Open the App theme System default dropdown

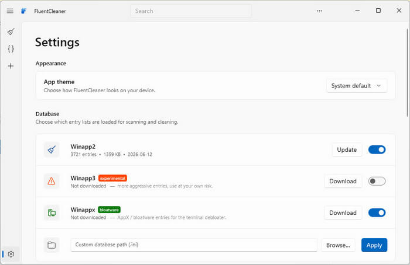coord(357,86)
